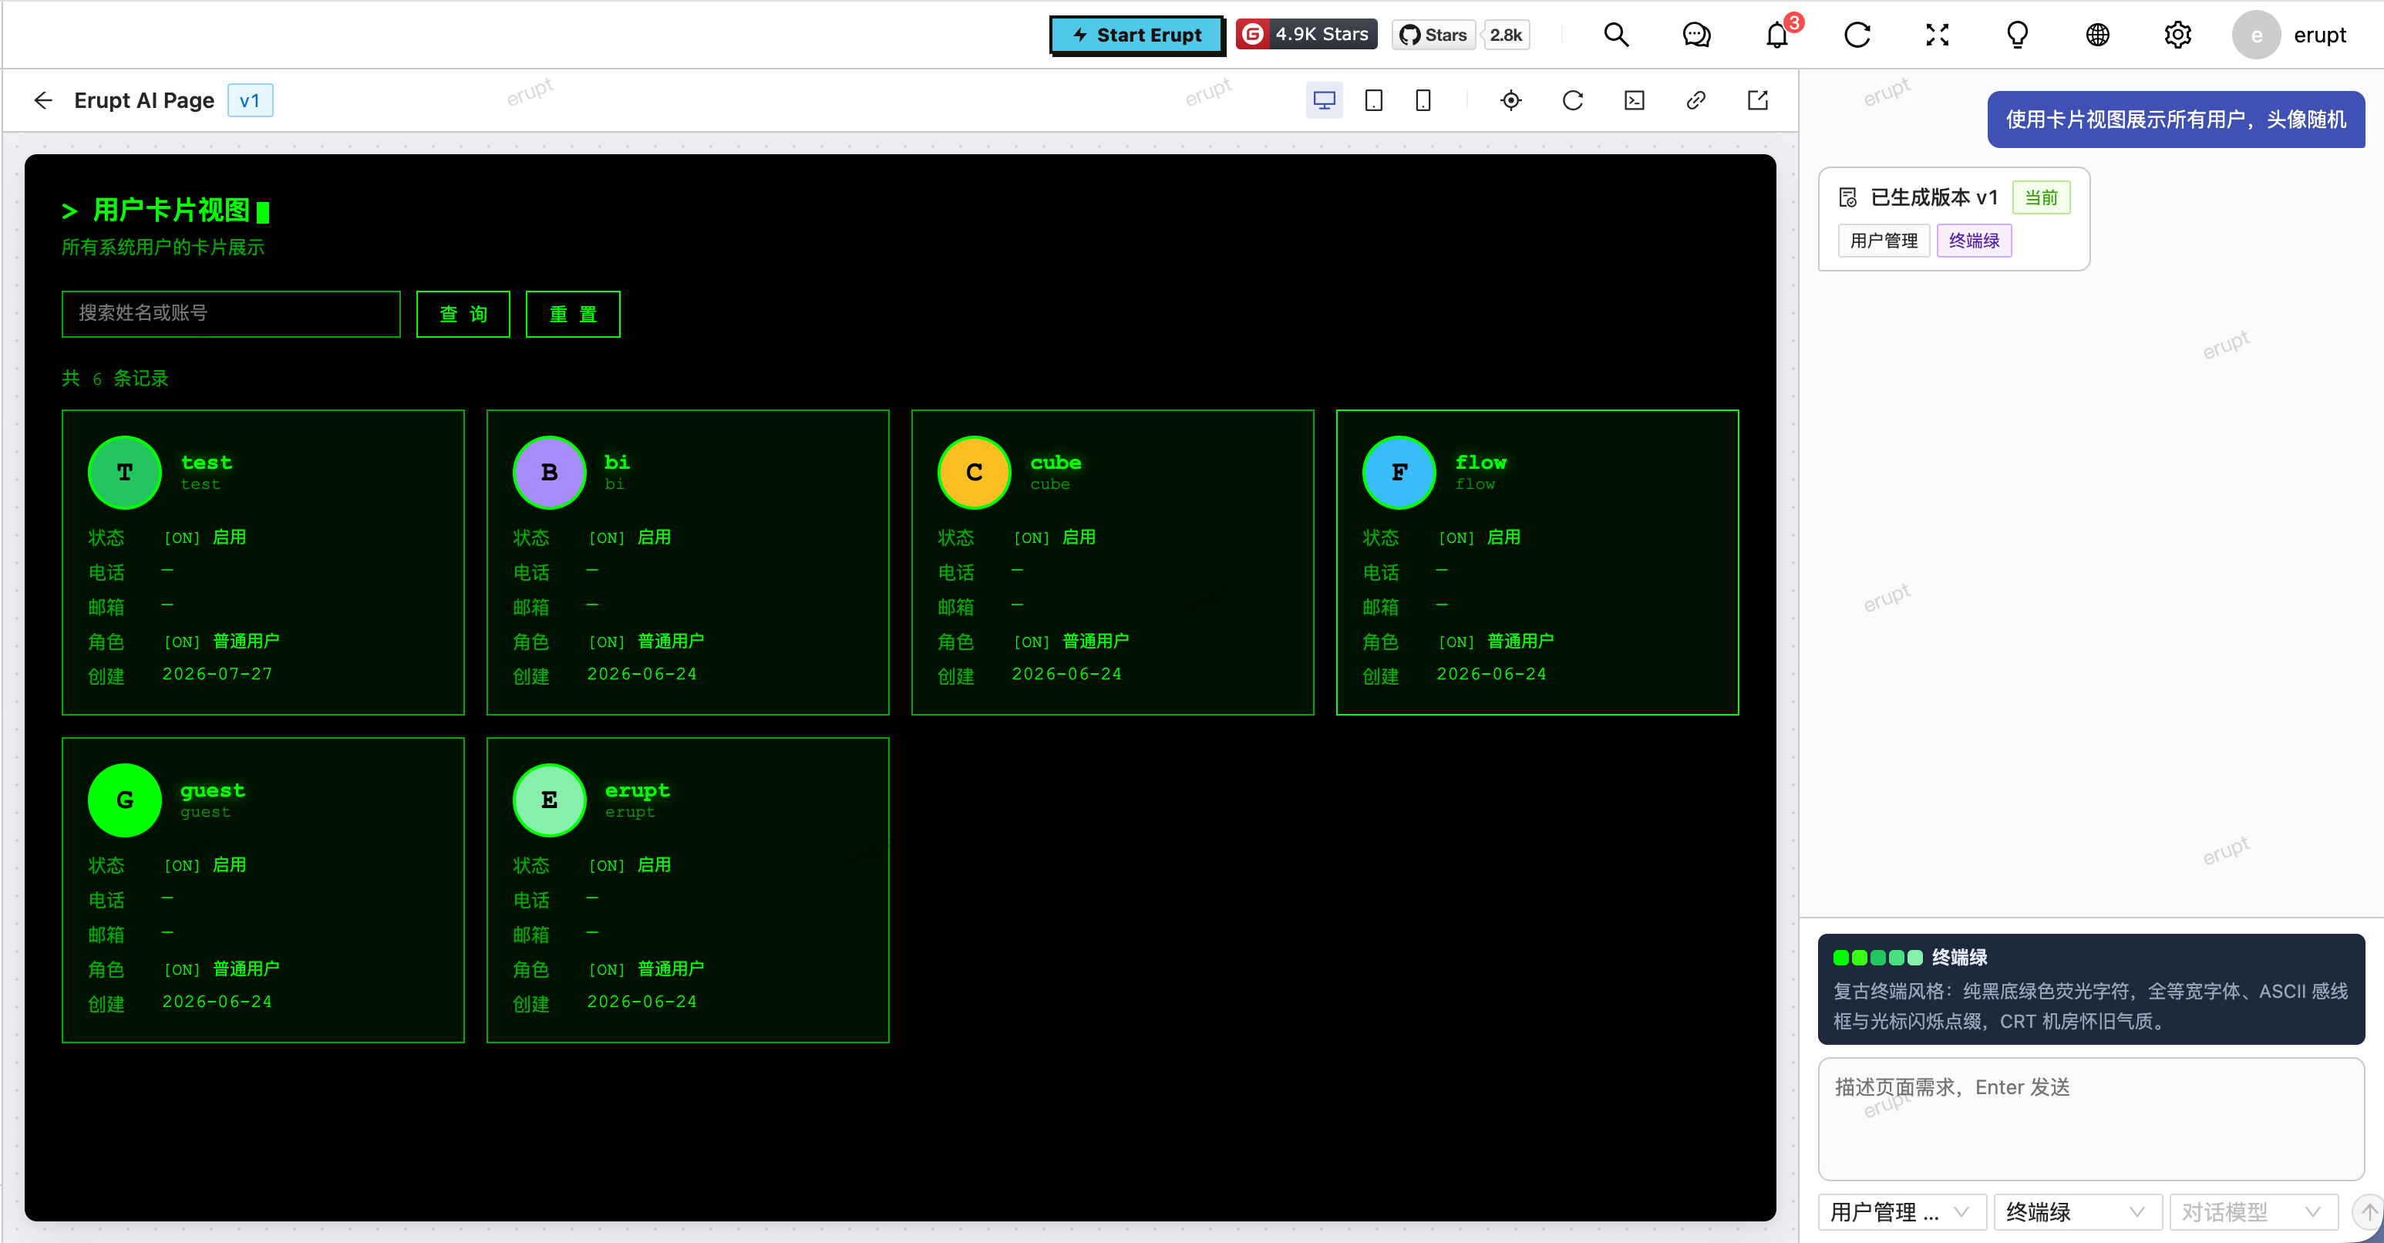Click the send arrow button
Image resolution: width=2384 pixels, height=1243 pixels.
2367,1211
